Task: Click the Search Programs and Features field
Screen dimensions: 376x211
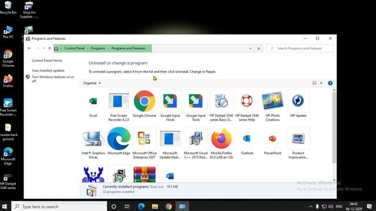Action: tap(300, 48)
